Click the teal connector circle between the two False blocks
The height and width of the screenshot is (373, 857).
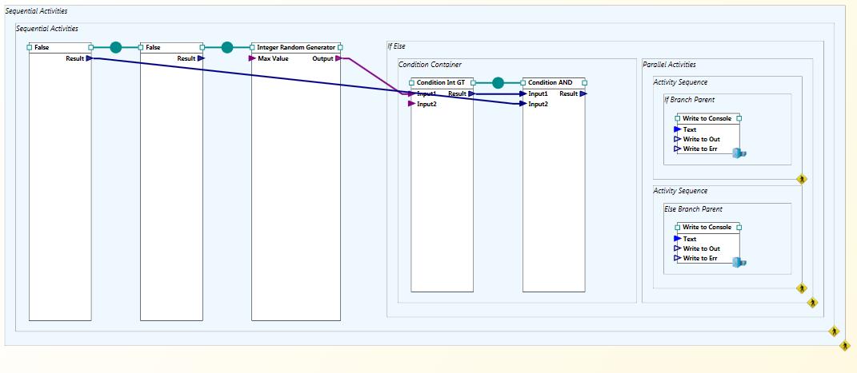[116, 47]
